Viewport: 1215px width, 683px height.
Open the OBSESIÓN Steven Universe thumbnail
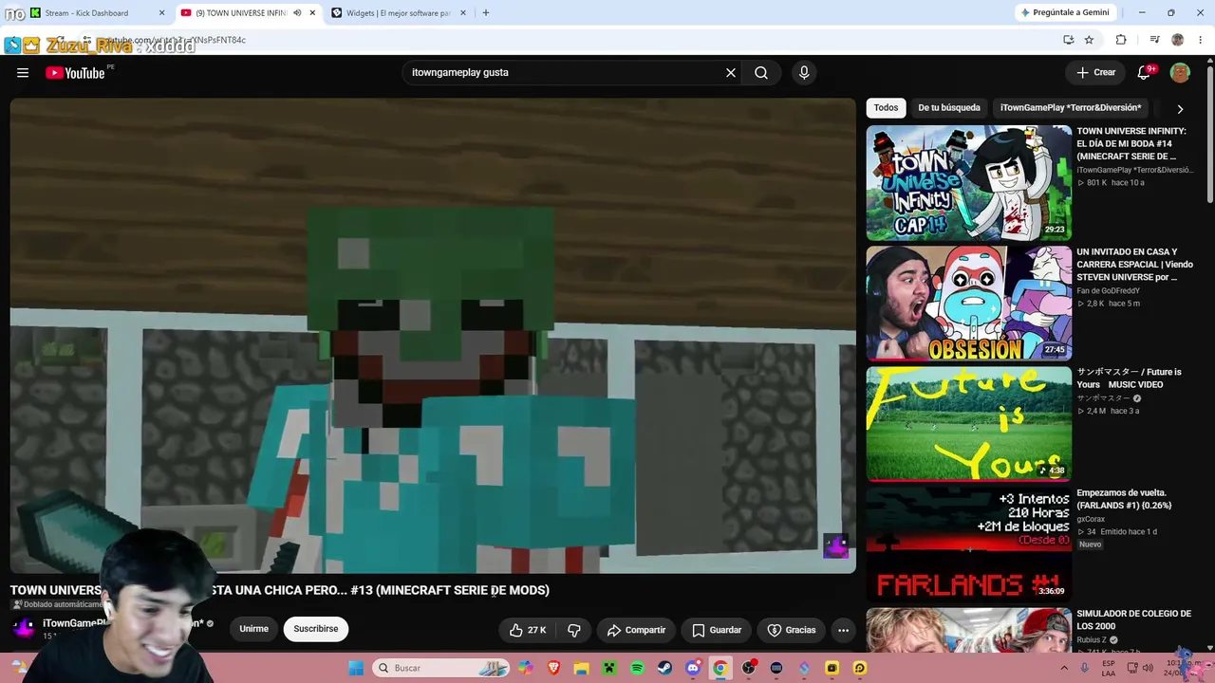click(x=968, y=304)
